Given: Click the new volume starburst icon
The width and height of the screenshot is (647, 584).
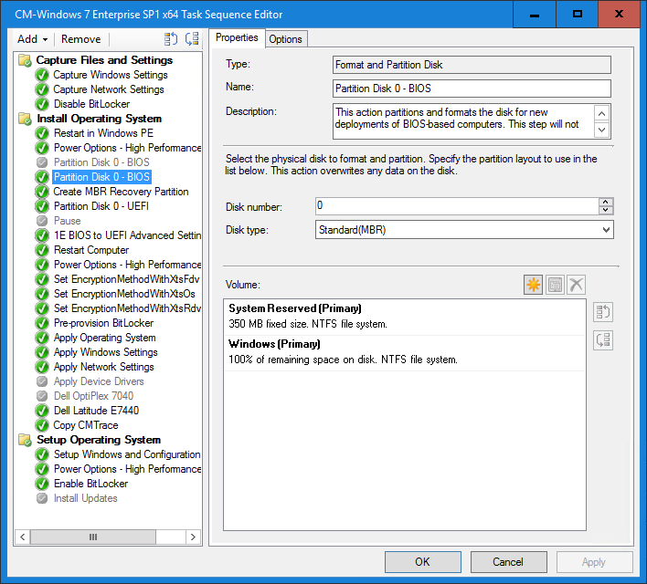Looking at the screenshot, I should (x=533, y=285).
